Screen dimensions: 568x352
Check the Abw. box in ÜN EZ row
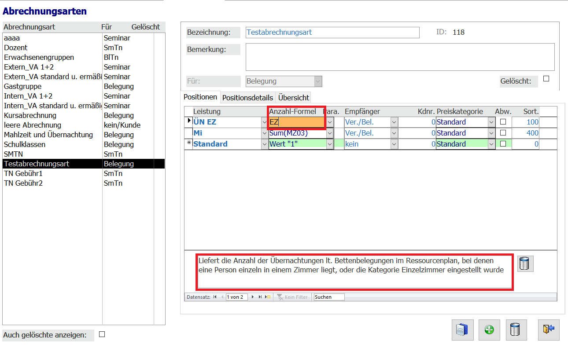[x=502, y=122]
